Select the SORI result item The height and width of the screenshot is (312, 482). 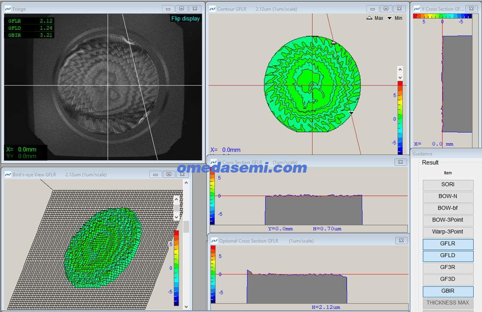click(x=448, y=185)
